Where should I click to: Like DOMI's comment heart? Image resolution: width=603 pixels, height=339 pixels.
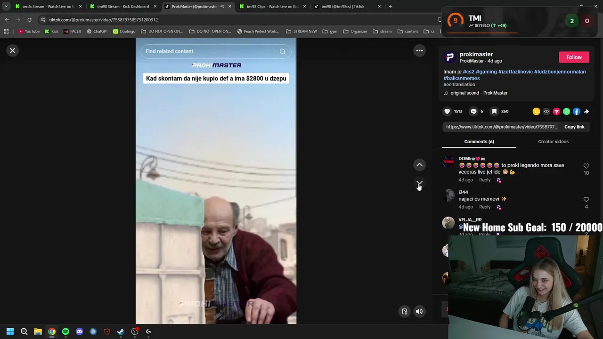click(586, 166)
